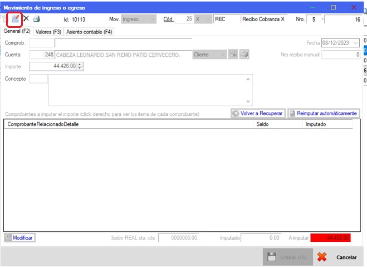The height and width of the screenshot is (268, 367).
Task: Click the Reimputar automáticamente document icon
Action: [292, 113]
